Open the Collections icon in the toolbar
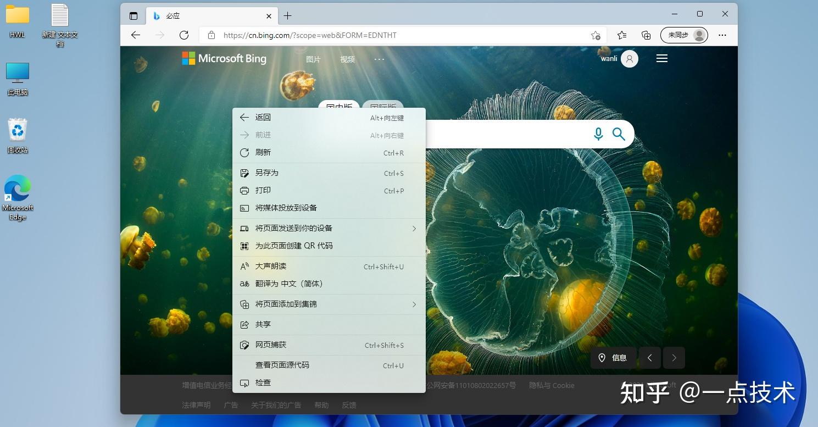This screenshot has width=818, height=427. point(646,35)
